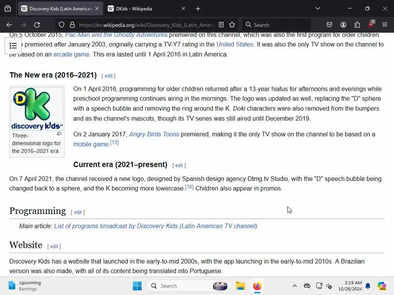Image resolution: width=394 pixels, height=295 pixels.
Task: Open Firefox account icon
Action: point(343,25)
